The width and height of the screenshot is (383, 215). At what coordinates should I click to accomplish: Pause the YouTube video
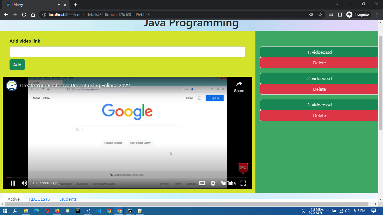coord(13,183)
